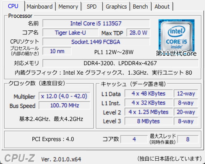The image size is (205, 164).
Task: Select the Bench tab
Action: pyautogui.click(x=140, y=7)
